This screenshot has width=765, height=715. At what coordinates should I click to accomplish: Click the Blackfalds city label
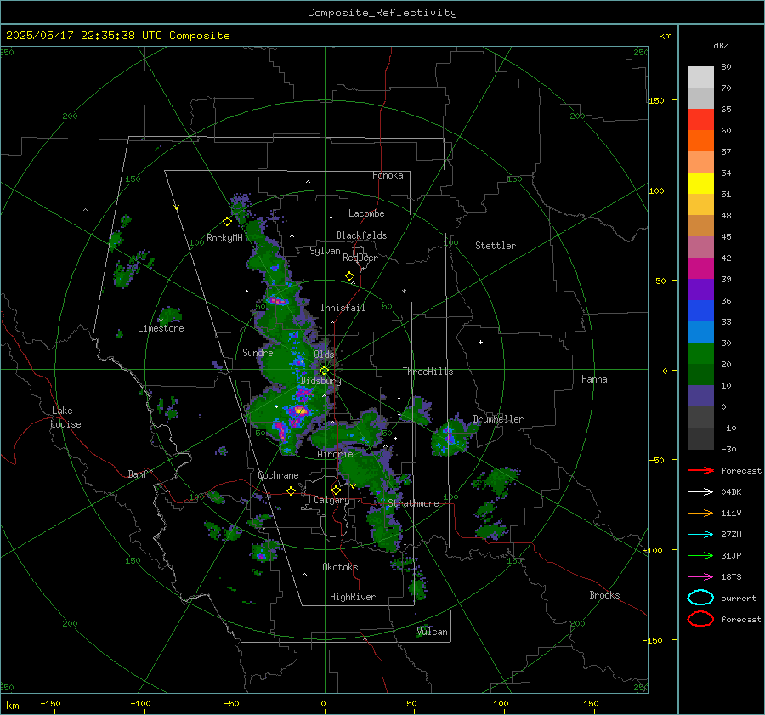tap(361, 235)
